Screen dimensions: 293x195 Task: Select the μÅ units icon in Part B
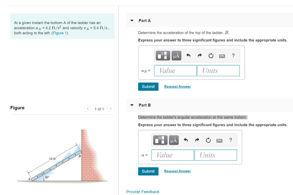click(x=173, y=140)
